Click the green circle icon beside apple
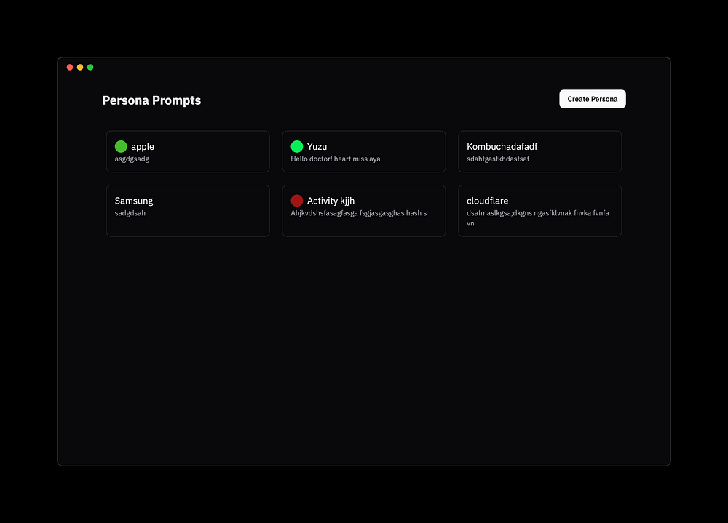728x523 pixels. pos(121,146)
